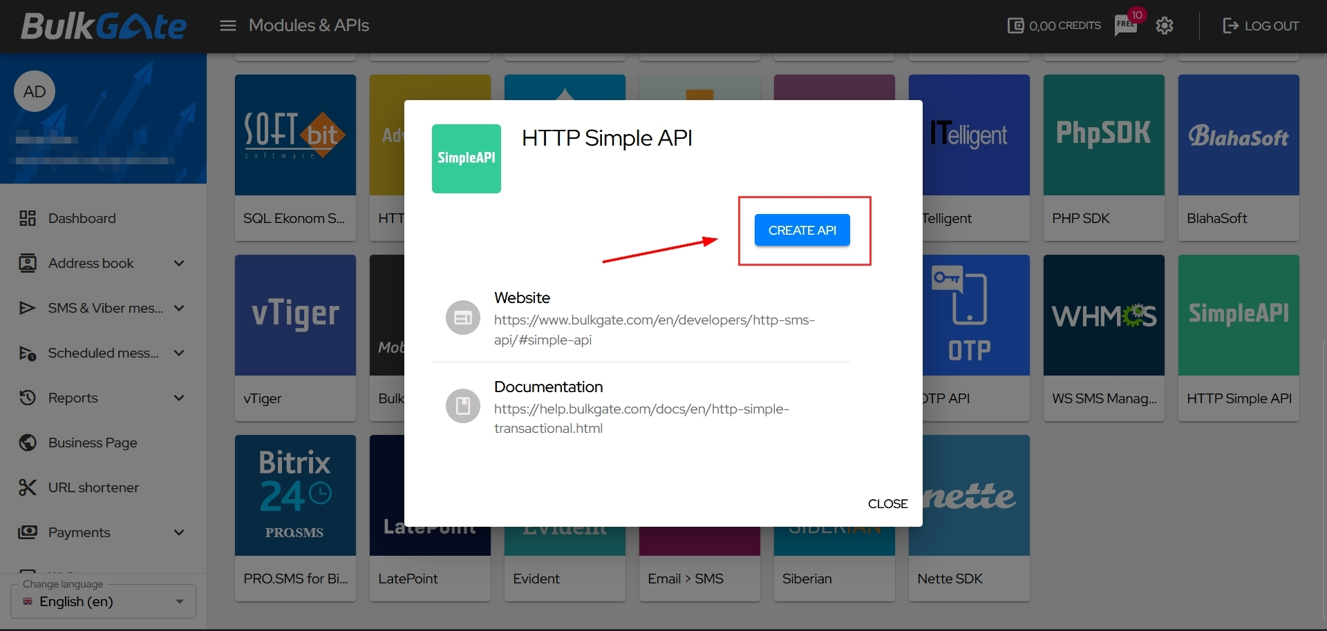The width and height of the screenshot is (1327, 631).
Task: Click the Dashboard sidebar icon
Action: coord(28,218)
